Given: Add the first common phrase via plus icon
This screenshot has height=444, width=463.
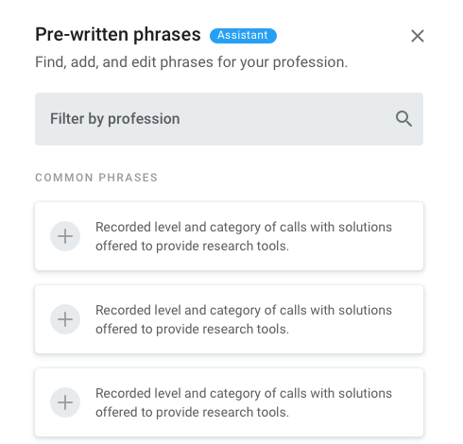Looking at the screenshot, I should (x=65, y=236).
